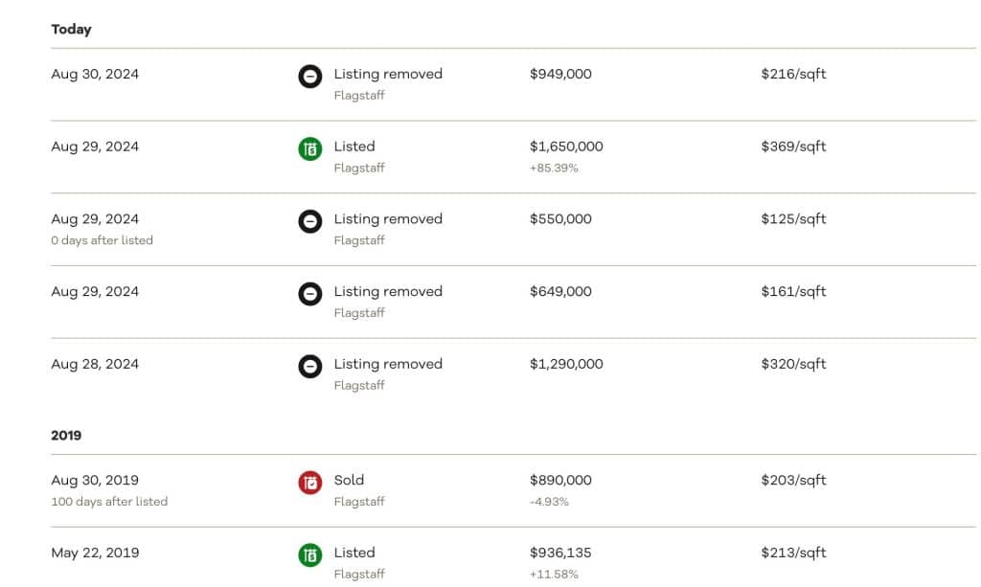Click the "Today" section heading
Screen dimensions: 981x587
(71, 30)
